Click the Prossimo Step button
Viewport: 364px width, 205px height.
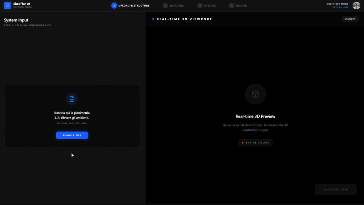click(336, 189)
